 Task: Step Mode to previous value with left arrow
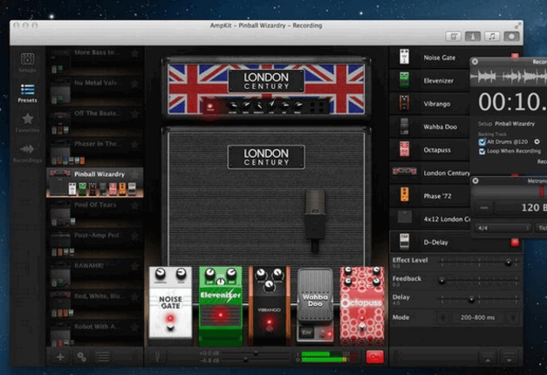tap(443, 317)
